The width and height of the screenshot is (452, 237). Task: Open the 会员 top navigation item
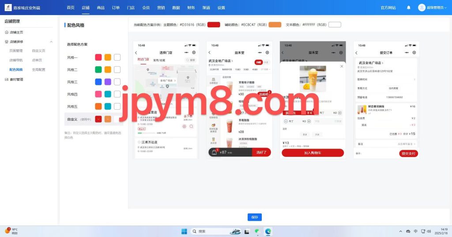pyautogui.click(x=146, y=8)
